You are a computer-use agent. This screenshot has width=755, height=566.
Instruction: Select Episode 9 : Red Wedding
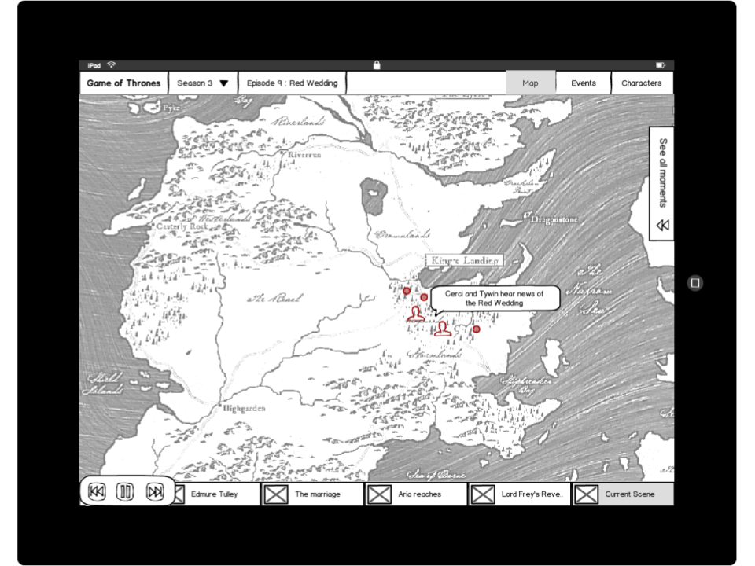(293, 83)
